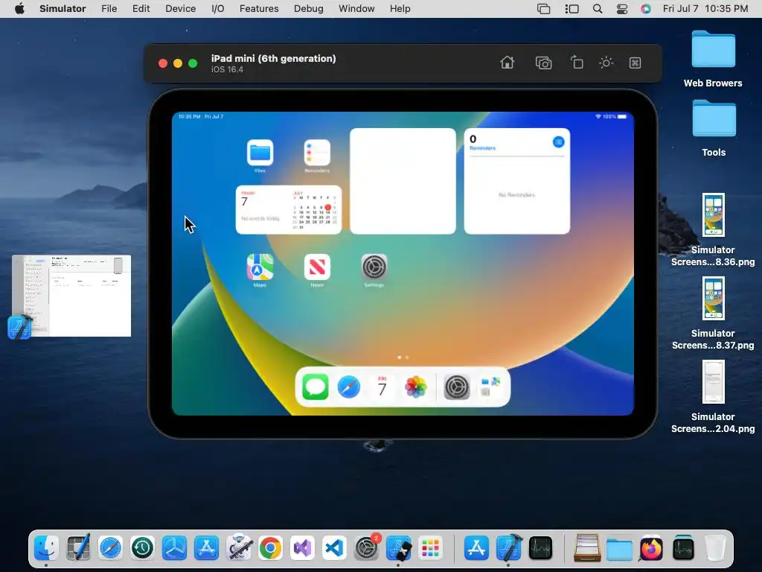Open Safari from the macOS dock
This screenshot has width=762, height=572.
coord(110,548)
